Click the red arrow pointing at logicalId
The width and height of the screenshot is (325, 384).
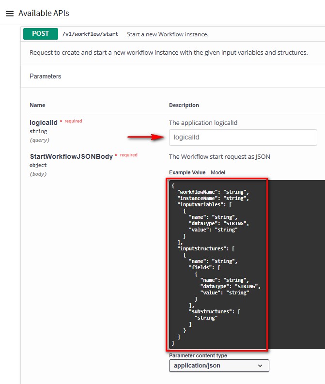146,137
